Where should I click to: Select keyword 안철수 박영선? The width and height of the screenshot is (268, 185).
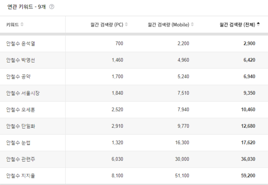[21, 60]
